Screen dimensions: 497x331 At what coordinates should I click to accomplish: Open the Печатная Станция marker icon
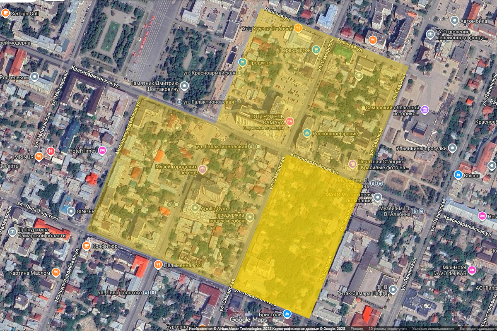point(352,165)
